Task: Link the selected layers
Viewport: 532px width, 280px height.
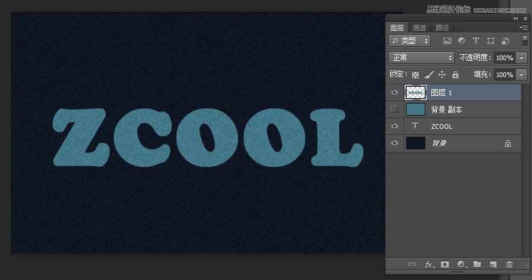Action: click(412, 264)
